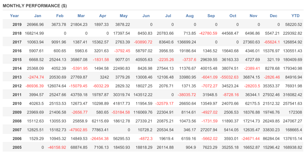Select the 2011 YTD total 316082.42
Screen dimensions: 307x152
(x=293, y=94)
